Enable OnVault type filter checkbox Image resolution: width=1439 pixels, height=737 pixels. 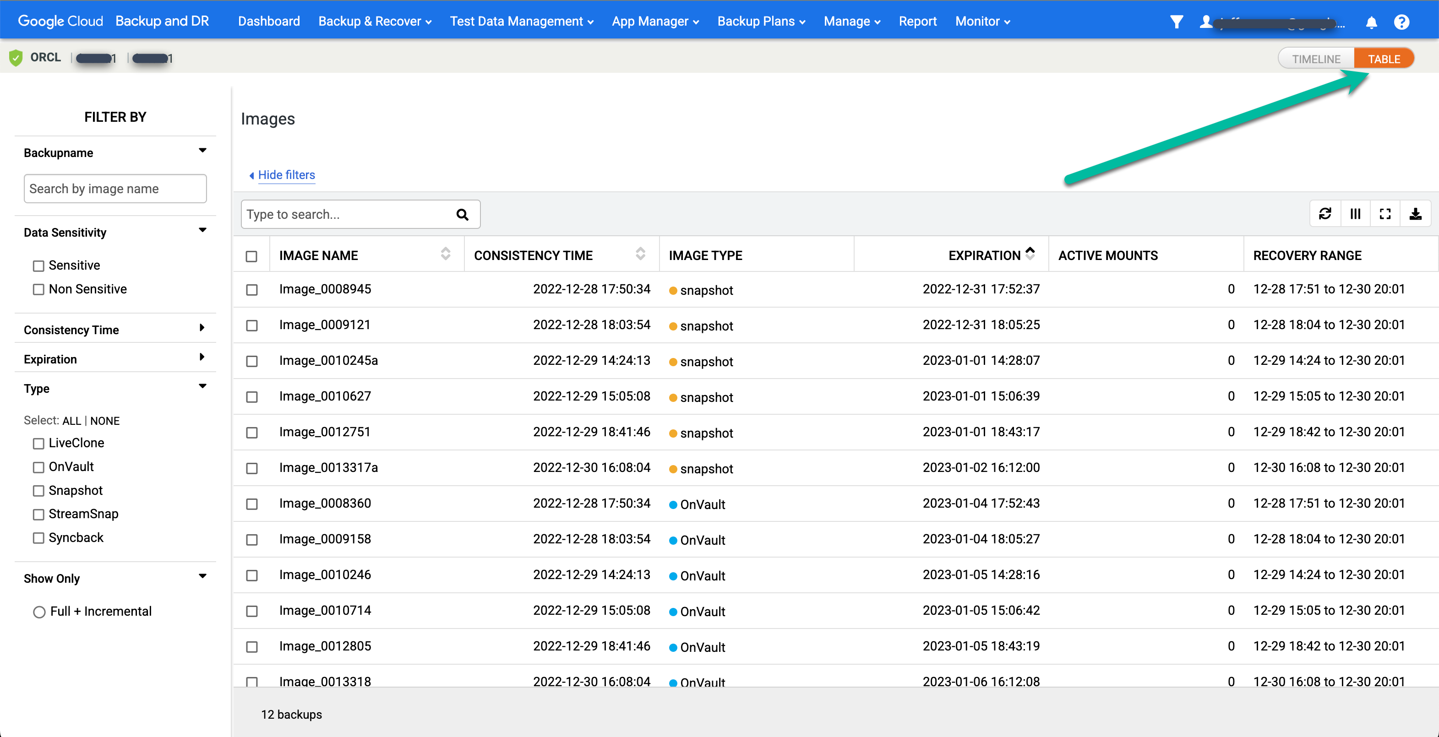pos(38,467)
